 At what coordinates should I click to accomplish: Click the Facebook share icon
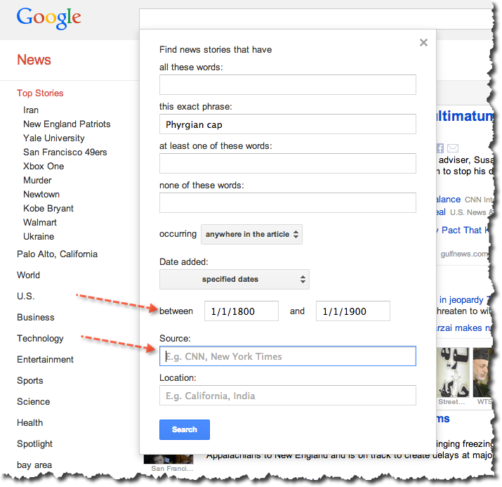(x=440, y=148)
